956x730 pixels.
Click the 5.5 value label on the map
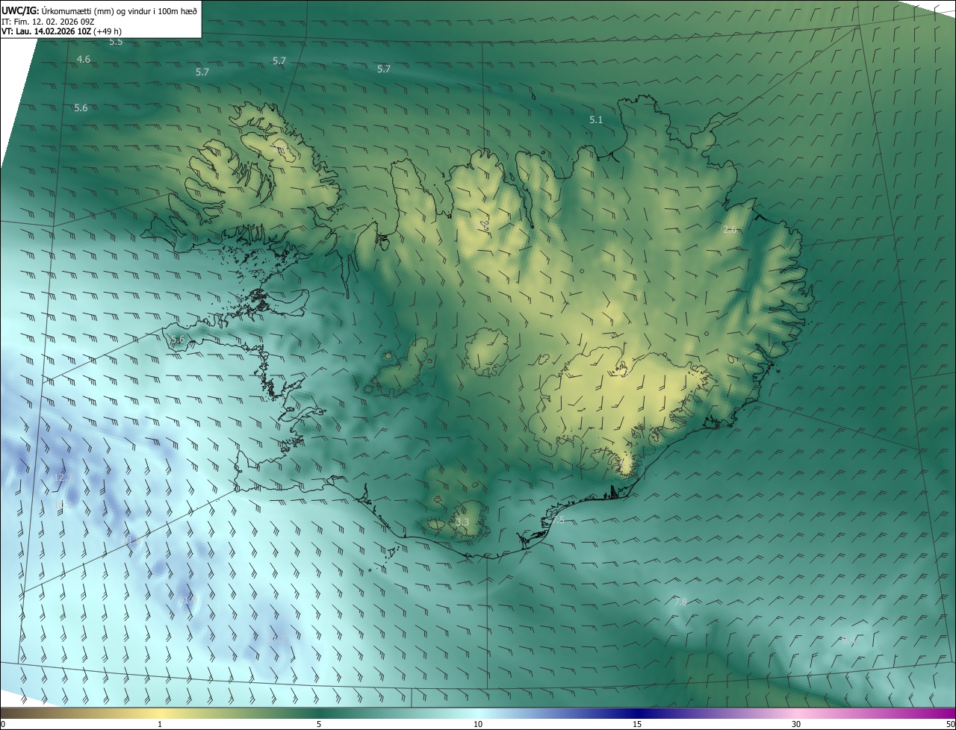(x=116, y=43)
